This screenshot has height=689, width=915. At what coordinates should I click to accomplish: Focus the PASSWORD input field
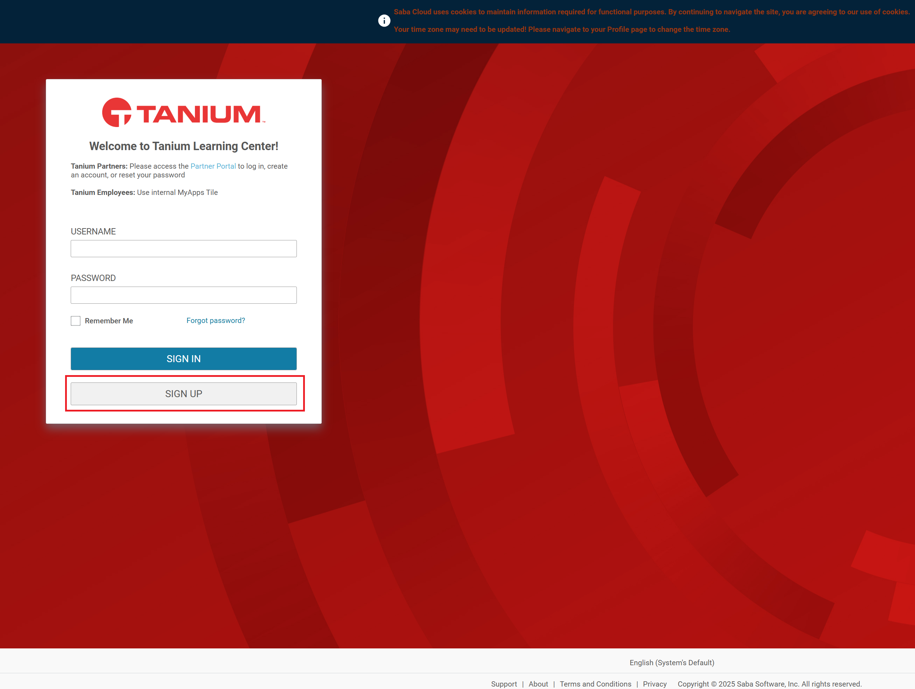pos(184,295)
